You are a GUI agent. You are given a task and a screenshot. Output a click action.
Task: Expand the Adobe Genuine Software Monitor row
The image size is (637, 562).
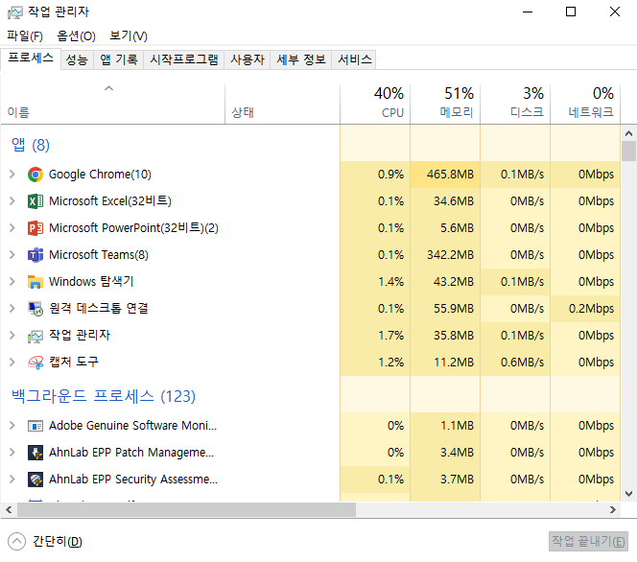12,425
